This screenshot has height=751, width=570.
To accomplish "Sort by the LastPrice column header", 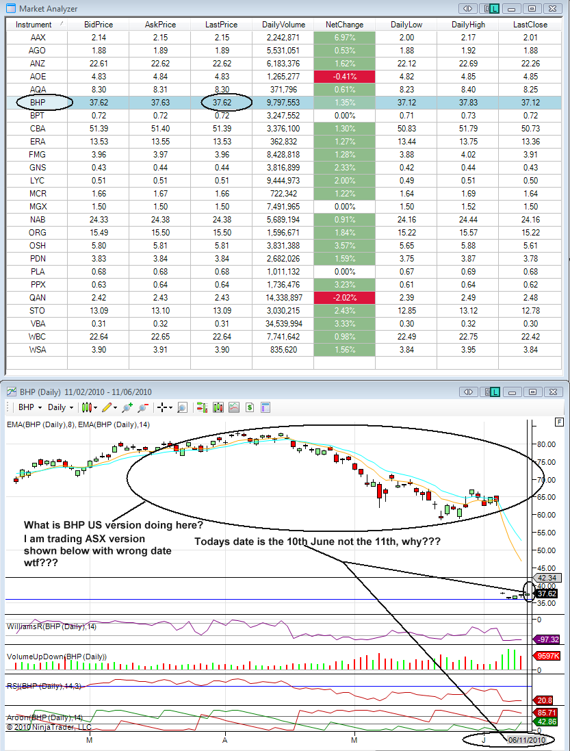I will (221, 25).
